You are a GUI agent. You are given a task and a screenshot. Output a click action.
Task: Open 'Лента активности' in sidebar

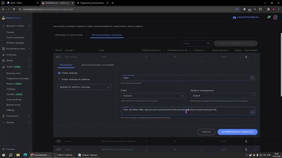click(x=15, y=38)
